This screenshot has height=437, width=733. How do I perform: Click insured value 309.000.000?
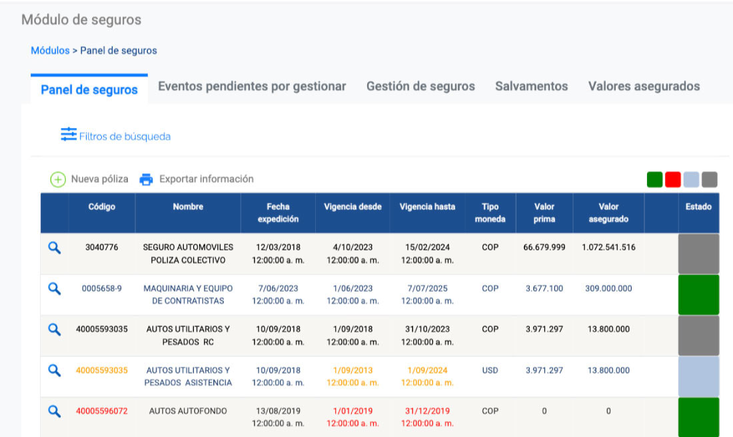pyautogui.click(x=608, y=288)
